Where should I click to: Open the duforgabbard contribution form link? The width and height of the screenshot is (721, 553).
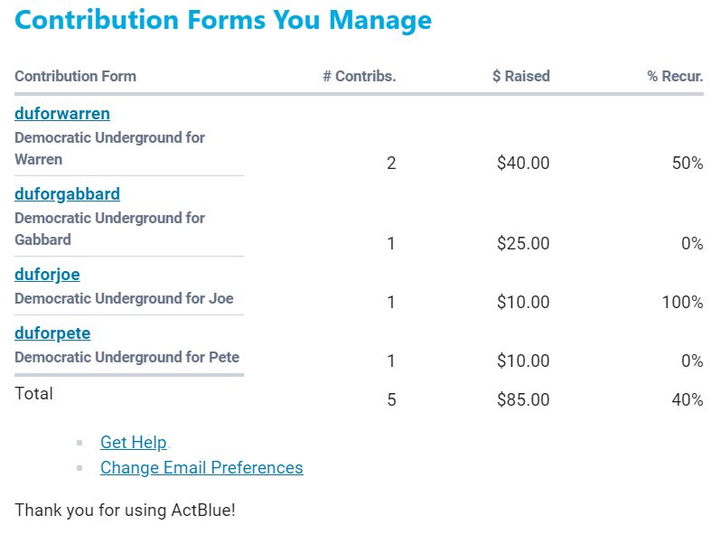pos(67,194)
